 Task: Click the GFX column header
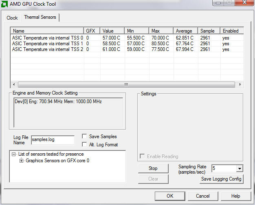pos(92,31)
